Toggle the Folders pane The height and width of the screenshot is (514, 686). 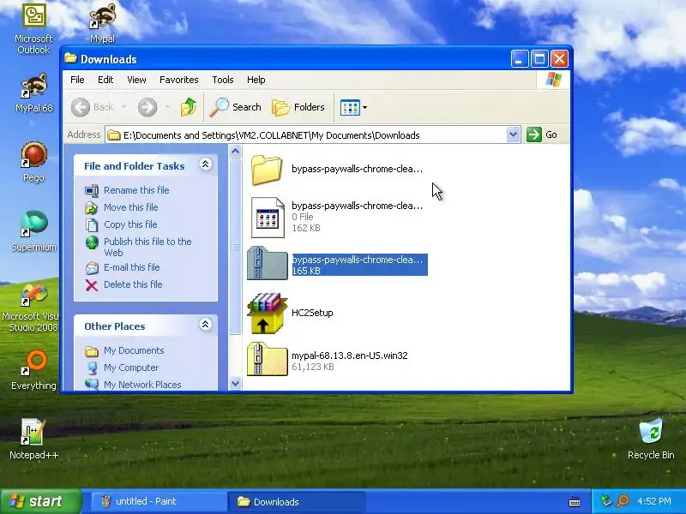(298, 107)
